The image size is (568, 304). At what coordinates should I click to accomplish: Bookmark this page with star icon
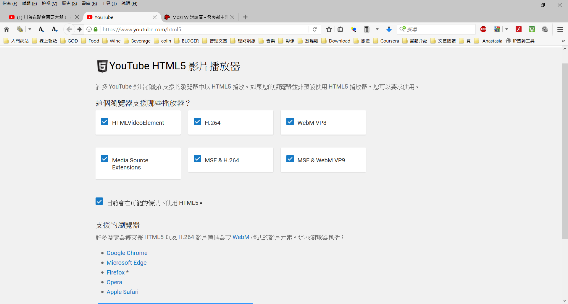click(x=329, y=29)
